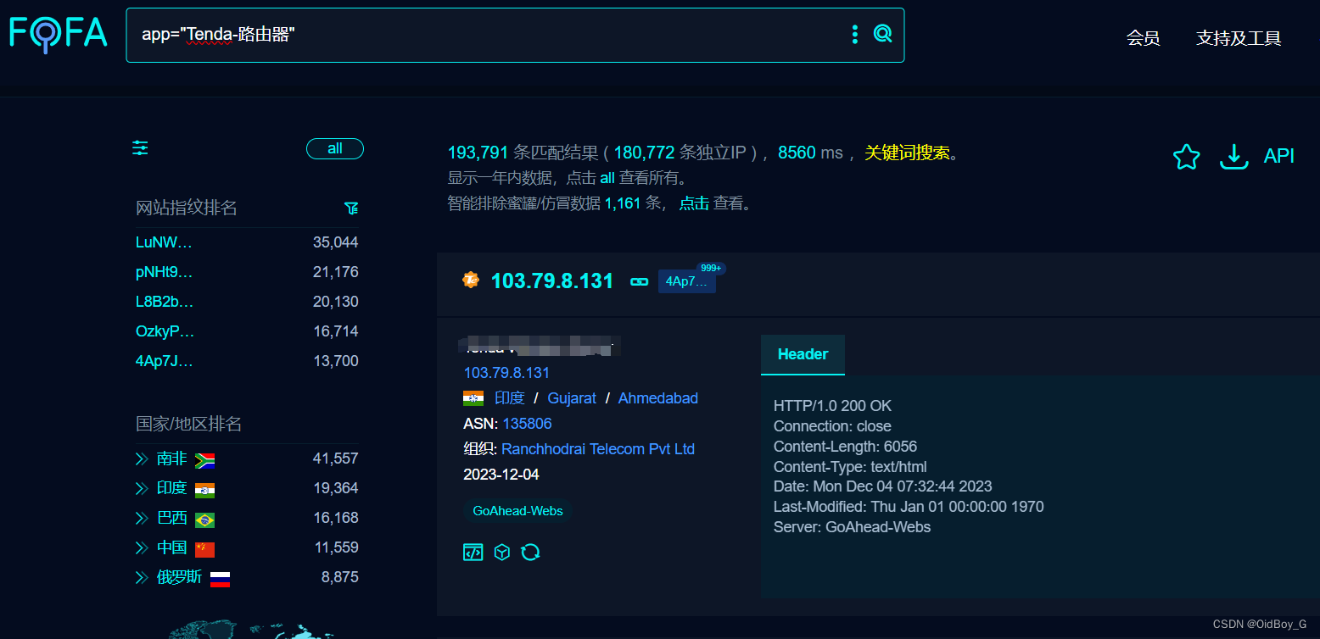
Task: Toggle the 'all' pill filter
Action: coord(335,149)
